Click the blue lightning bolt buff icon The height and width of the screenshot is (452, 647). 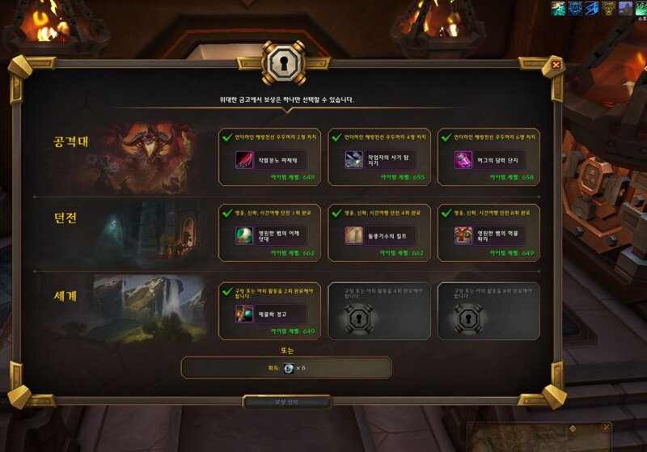tap(592, 9)
